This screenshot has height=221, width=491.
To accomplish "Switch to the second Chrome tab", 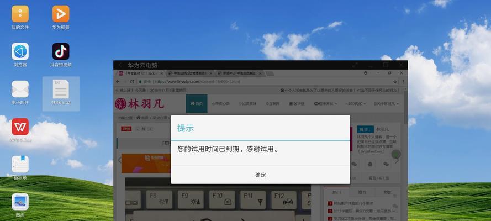I will [190, 73].
